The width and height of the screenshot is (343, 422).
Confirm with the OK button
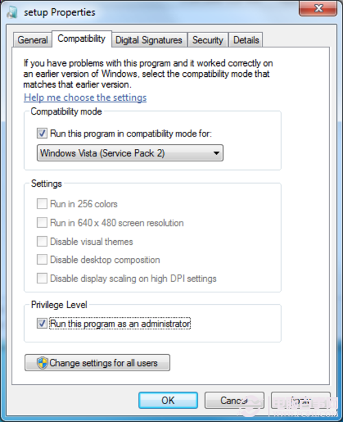pos(168,401)
